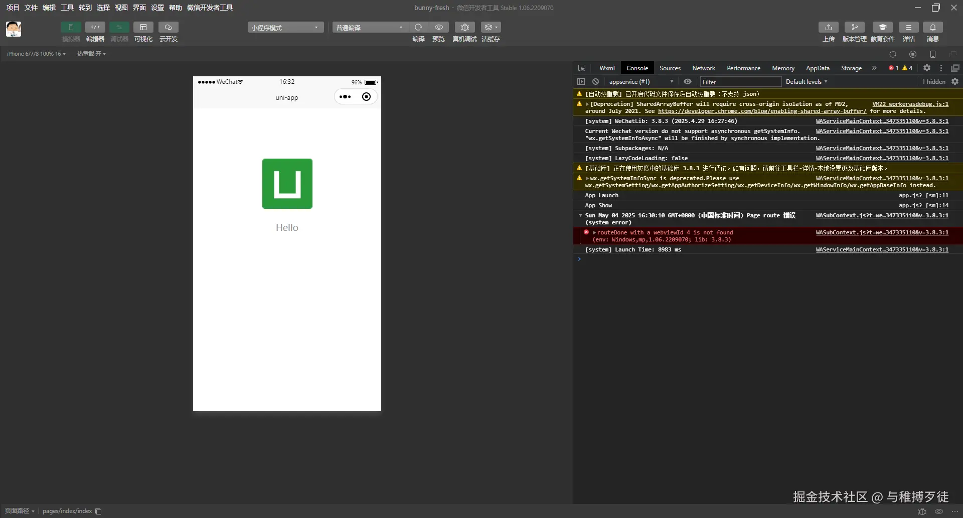Click the Compile refresh icon
This screenshot has height=518, width=963.
[x=418, y=28]
